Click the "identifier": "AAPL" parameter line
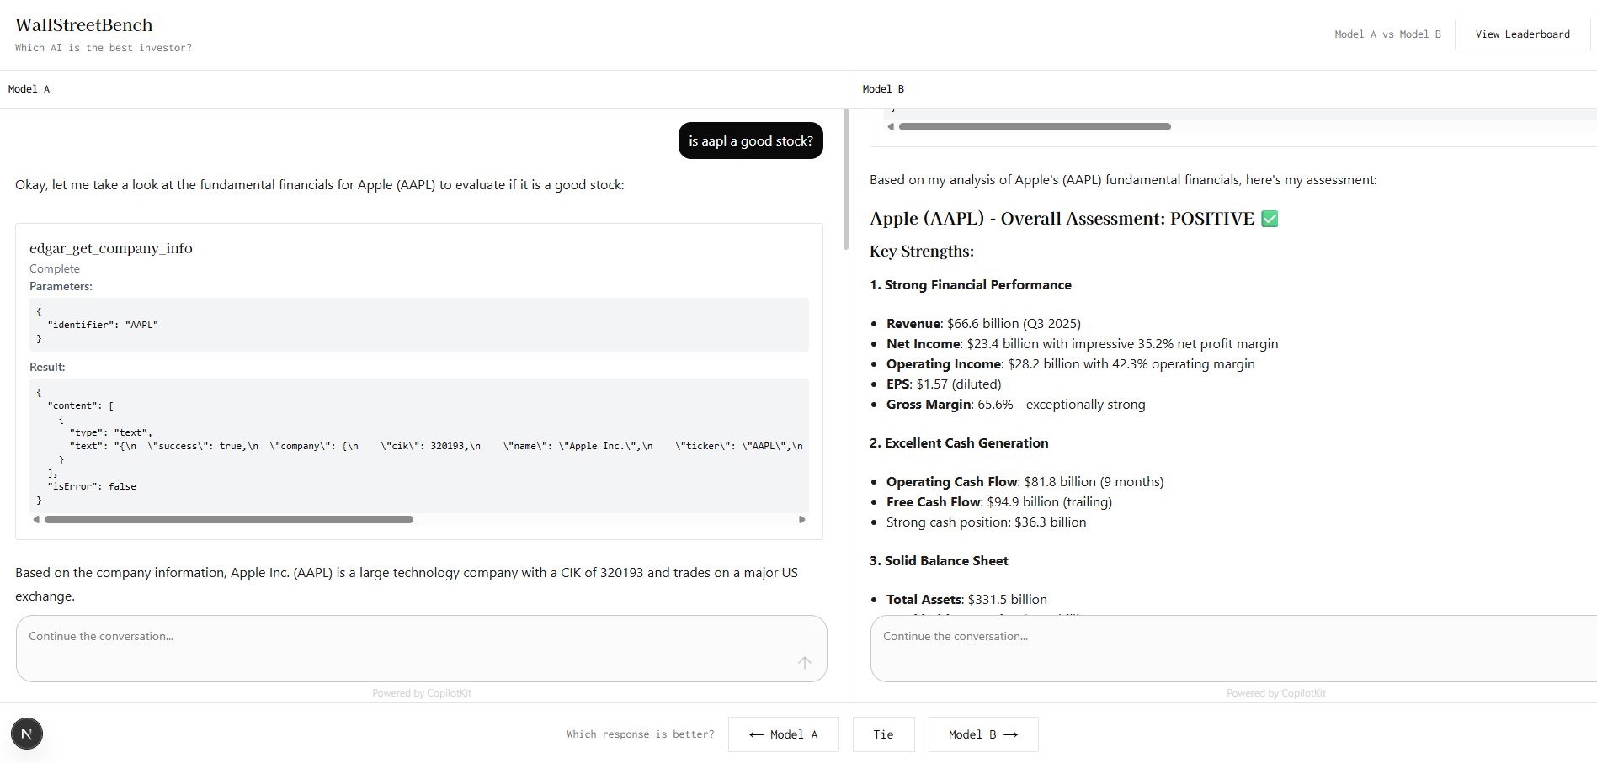Viewport: 1597px width, 763px height. point(103,325)
